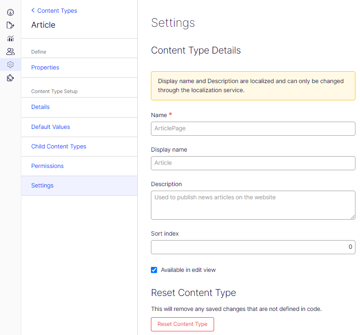Open the dashboard gauge icon
Image resolution: width=360 pixels, height=335 pixels.
coord(10,12)
